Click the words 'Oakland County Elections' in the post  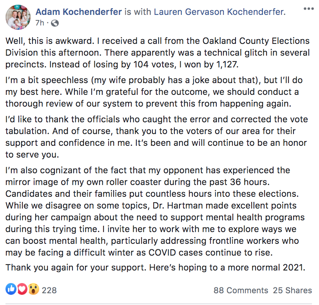(256, 41)
